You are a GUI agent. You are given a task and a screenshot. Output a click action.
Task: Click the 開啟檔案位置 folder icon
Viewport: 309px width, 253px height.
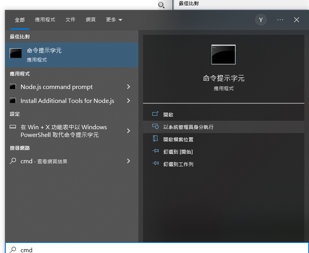pyautogui.click(x=155, y=139)
